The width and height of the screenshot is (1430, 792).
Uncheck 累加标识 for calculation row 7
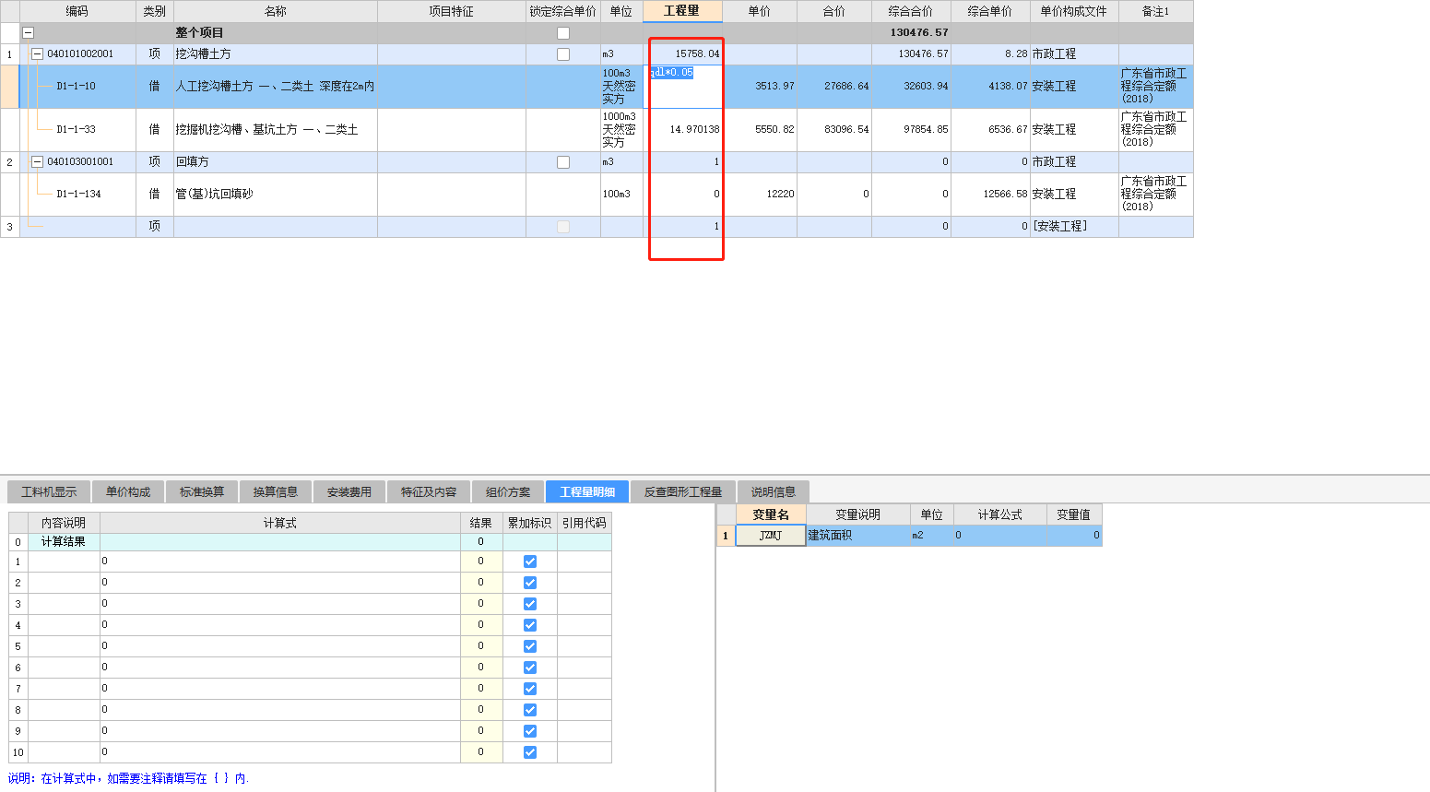pos(530,689)
